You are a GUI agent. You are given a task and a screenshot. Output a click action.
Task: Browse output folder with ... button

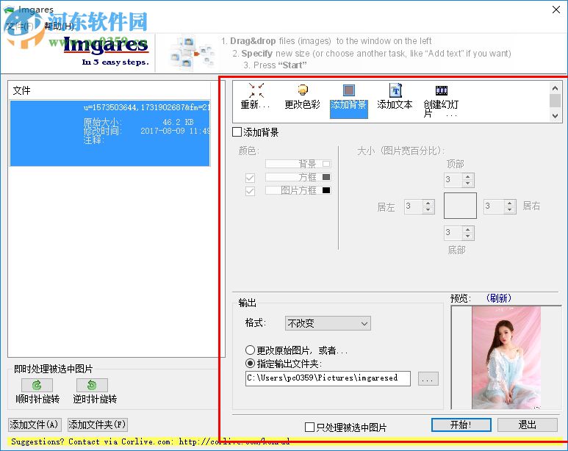pyautogui.click(x=428, y=379)
